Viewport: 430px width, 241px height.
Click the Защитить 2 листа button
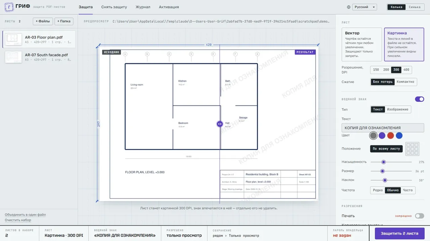coord(400,233)
